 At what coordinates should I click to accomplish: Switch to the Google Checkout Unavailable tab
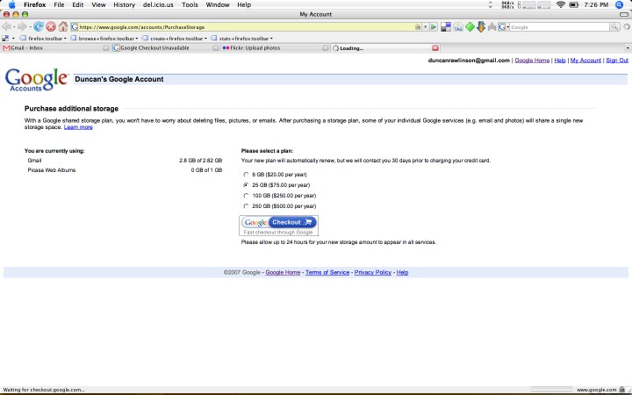tap(166, 48)
